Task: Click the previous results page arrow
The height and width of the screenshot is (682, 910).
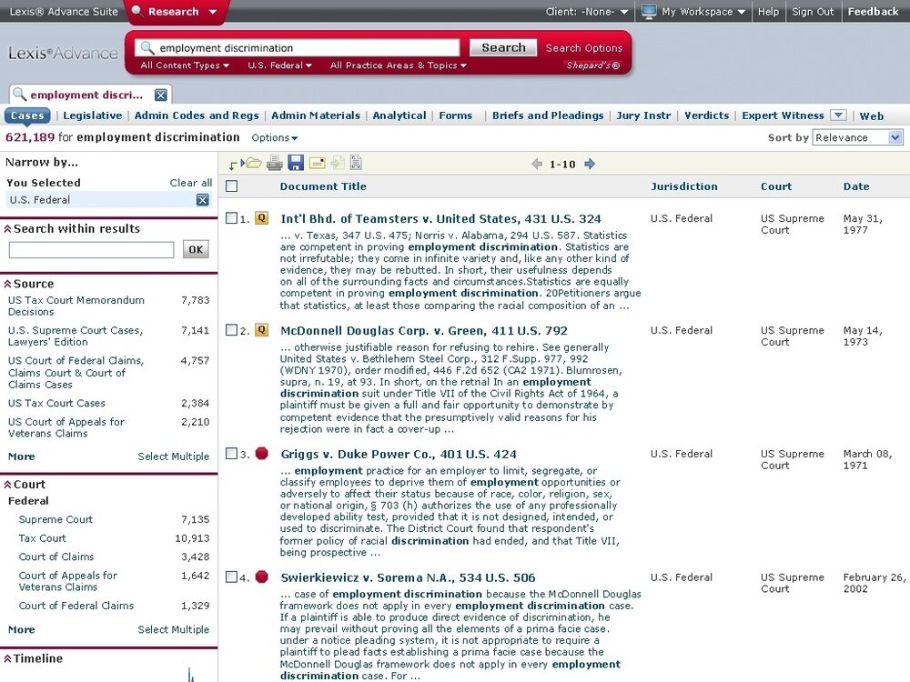Action: [x=537, y=164]
